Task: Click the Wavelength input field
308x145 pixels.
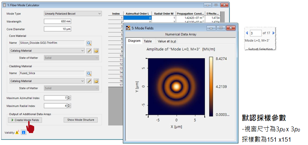Action: pos(57,21)
